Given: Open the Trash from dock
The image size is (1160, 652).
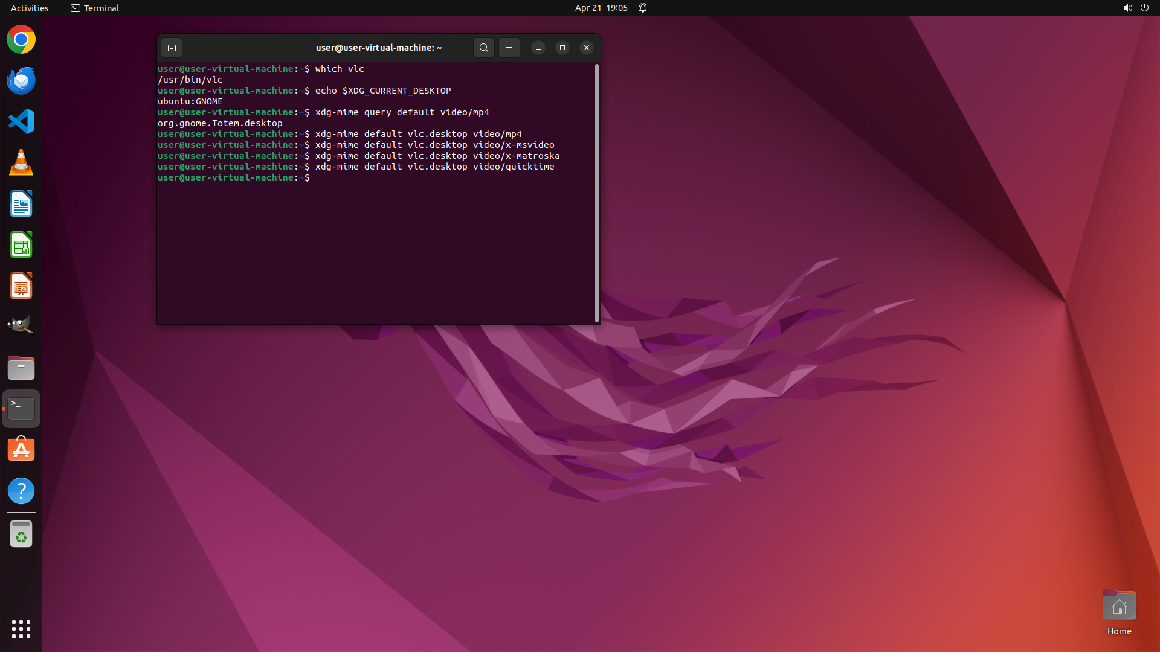Looking at the screenshot, I should [21, 534].
